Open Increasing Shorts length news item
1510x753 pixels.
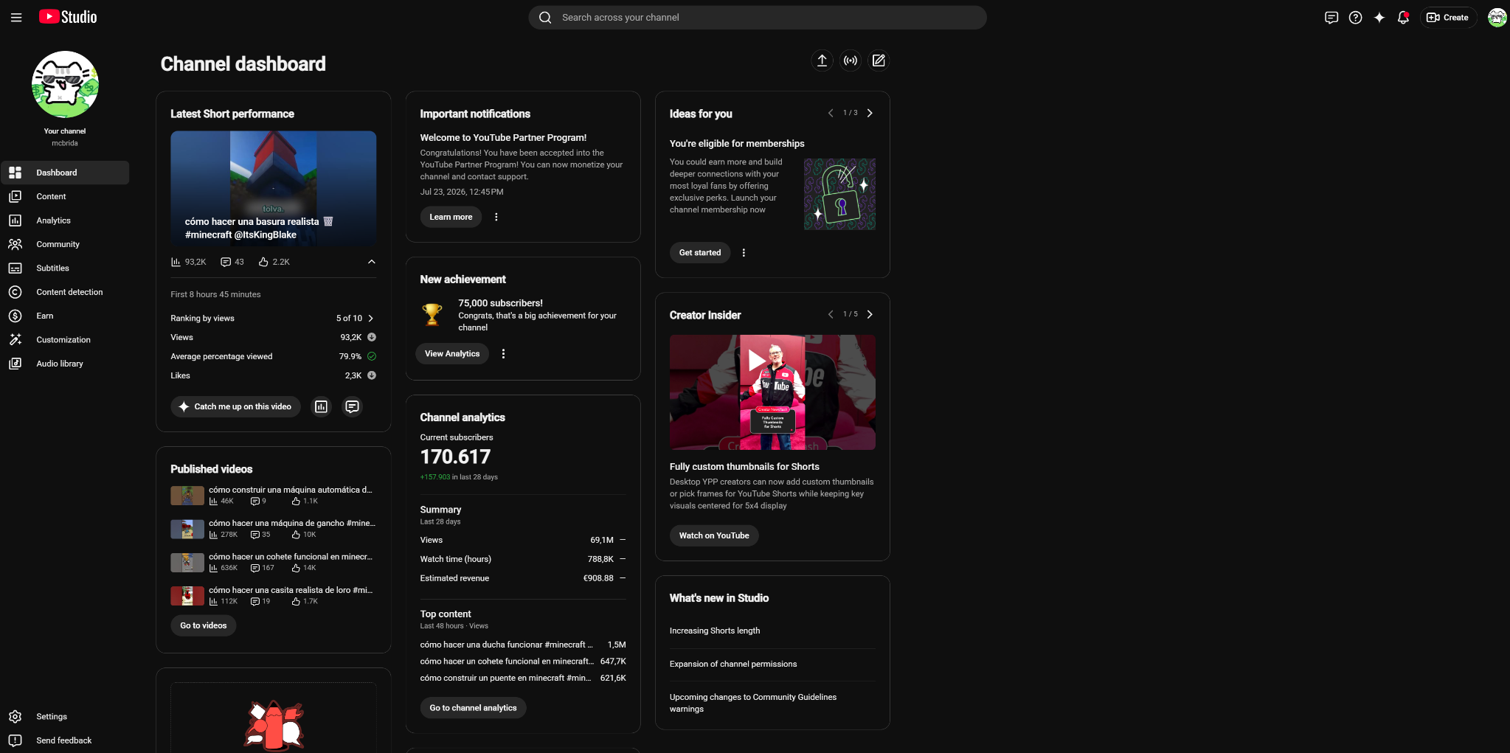coord(715,631)
